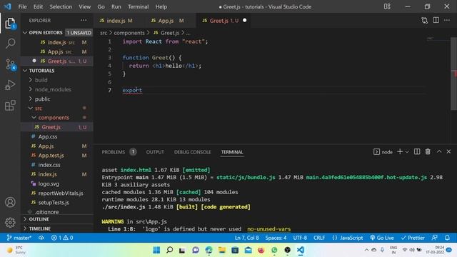Image resolution: width=457 pixels, height=257 pixels.
Task: Click the Prettier status item
Action: coord(413,238)
